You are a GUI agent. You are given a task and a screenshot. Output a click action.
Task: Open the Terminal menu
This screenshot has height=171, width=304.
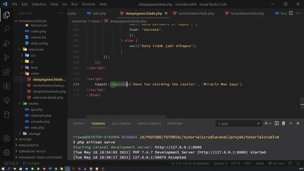88,4
